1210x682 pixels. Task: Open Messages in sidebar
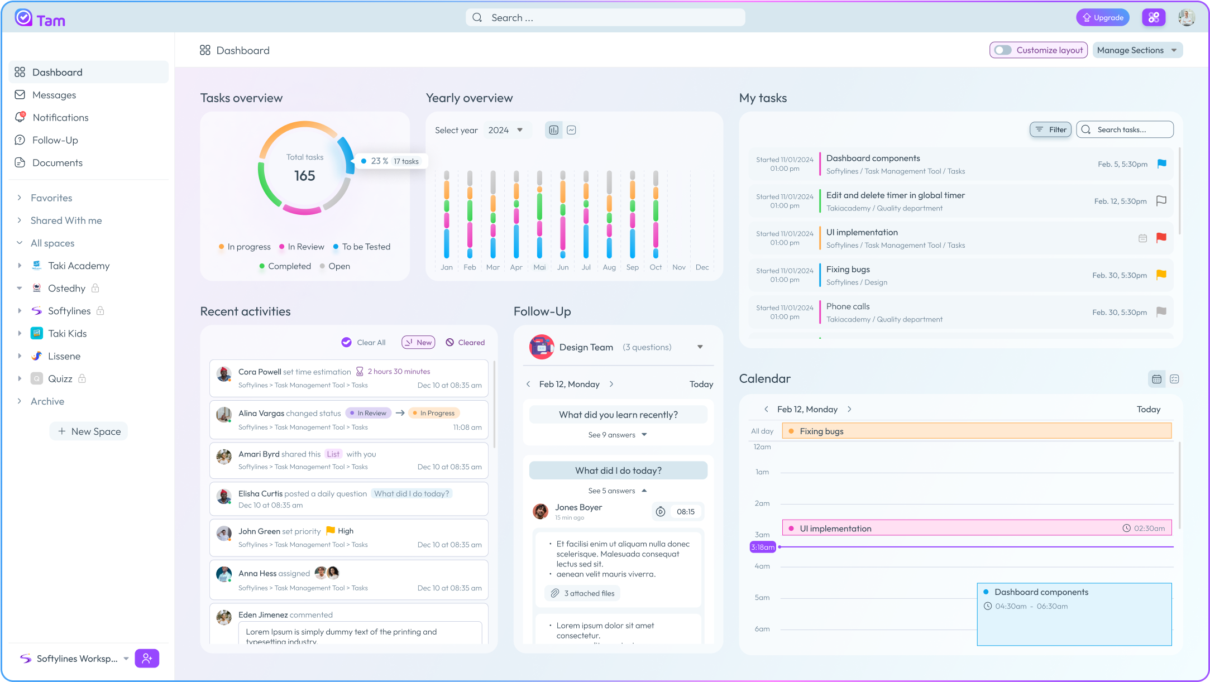click(54, 95)
